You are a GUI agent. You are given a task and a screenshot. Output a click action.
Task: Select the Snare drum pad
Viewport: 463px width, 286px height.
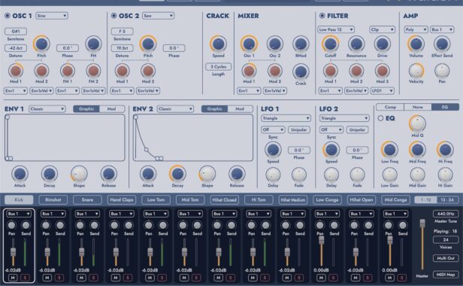(87, 200)
